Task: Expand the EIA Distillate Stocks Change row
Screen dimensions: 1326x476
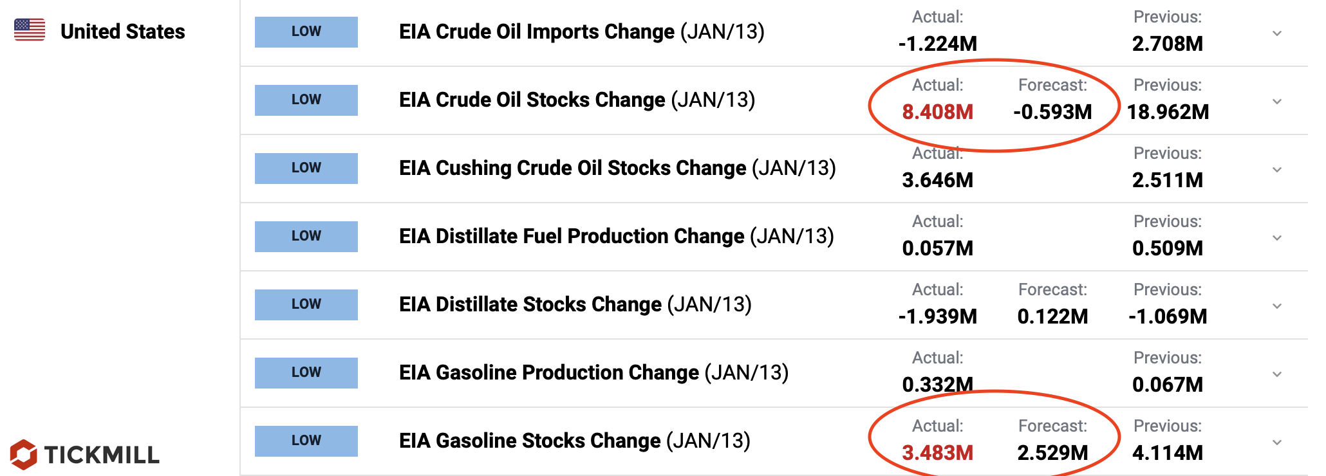Action: click(1277, 306)
